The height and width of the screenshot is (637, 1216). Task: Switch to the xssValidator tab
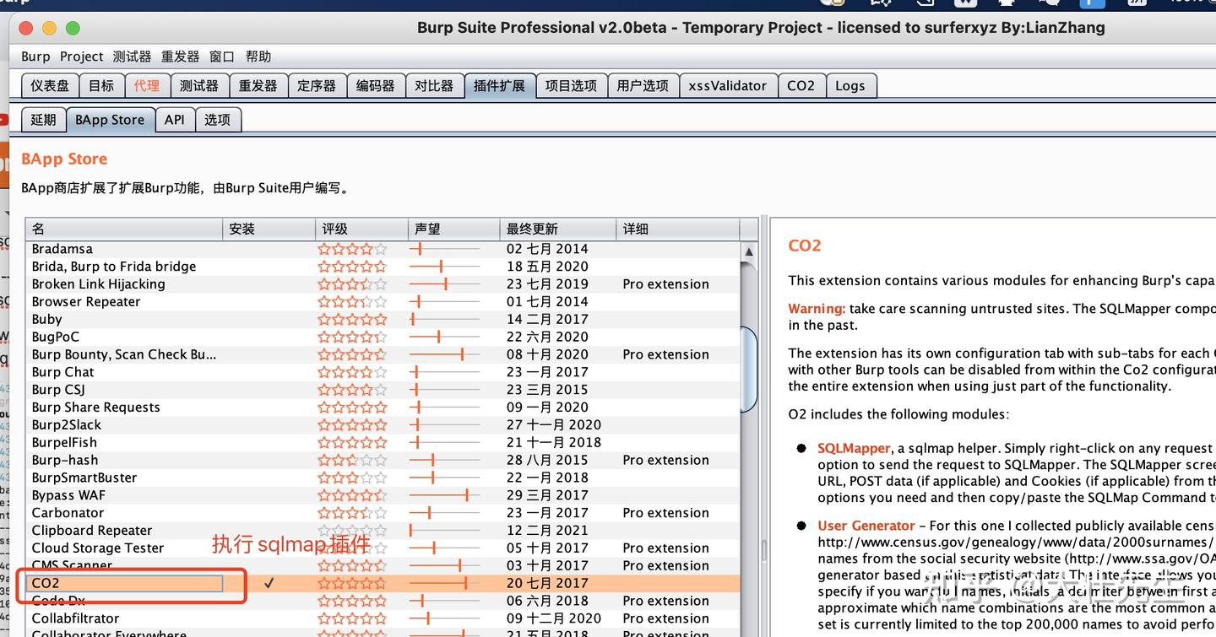[728, 84]
